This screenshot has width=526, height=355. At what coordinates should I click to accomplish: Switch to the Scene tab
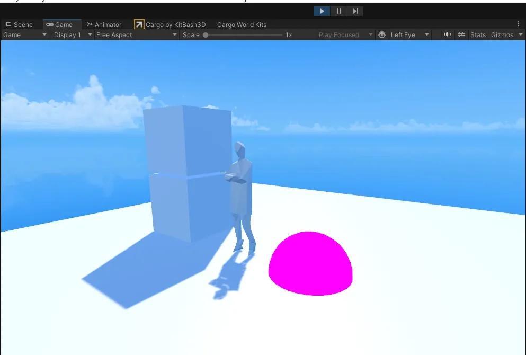pos(19,24)
